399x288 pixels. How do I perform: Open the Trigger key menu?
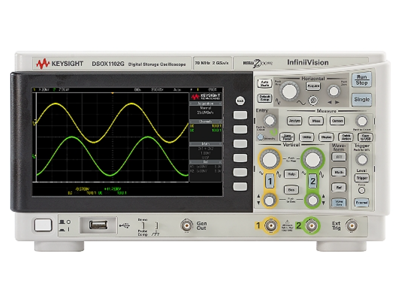361,178
